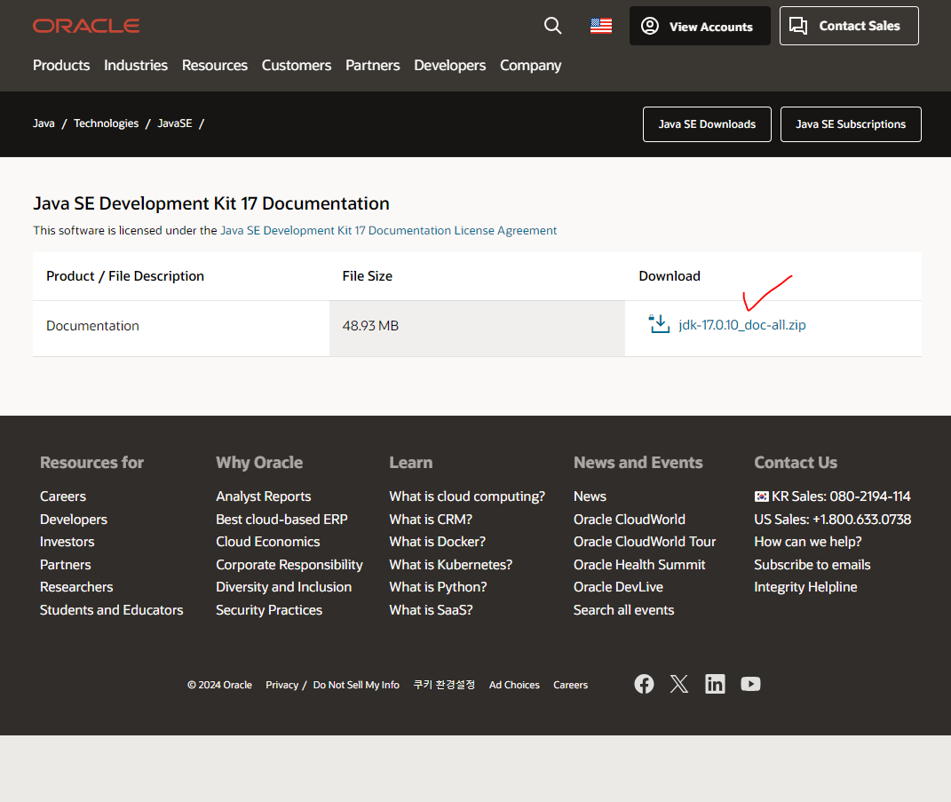The width and height of the screenshot is (951, 802).
Task: Open the Search all events link
Action: (x=624, y=610)
